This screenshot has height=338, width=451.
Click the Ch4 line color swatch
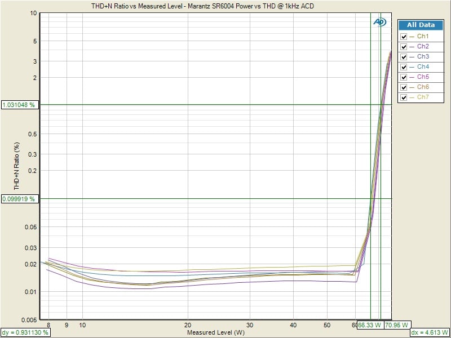412,67
